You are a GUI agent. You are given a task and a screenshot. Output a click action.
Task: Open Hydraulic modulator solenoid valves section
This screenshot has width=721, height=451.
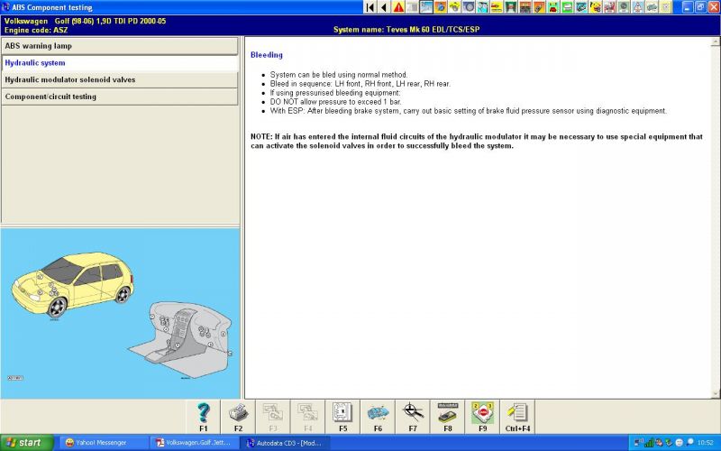(x=120, y=80)
